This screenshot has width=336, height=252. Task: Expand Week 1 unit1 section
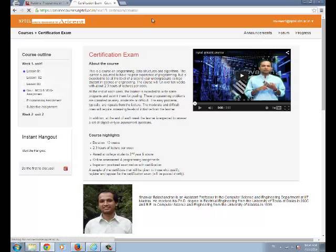(32, 64)
